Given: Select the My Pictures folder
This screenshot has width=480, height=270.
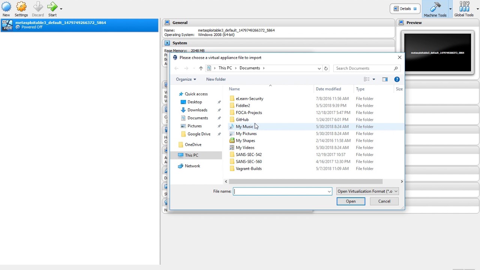Looking at the screenshot, I should [246, 133].
